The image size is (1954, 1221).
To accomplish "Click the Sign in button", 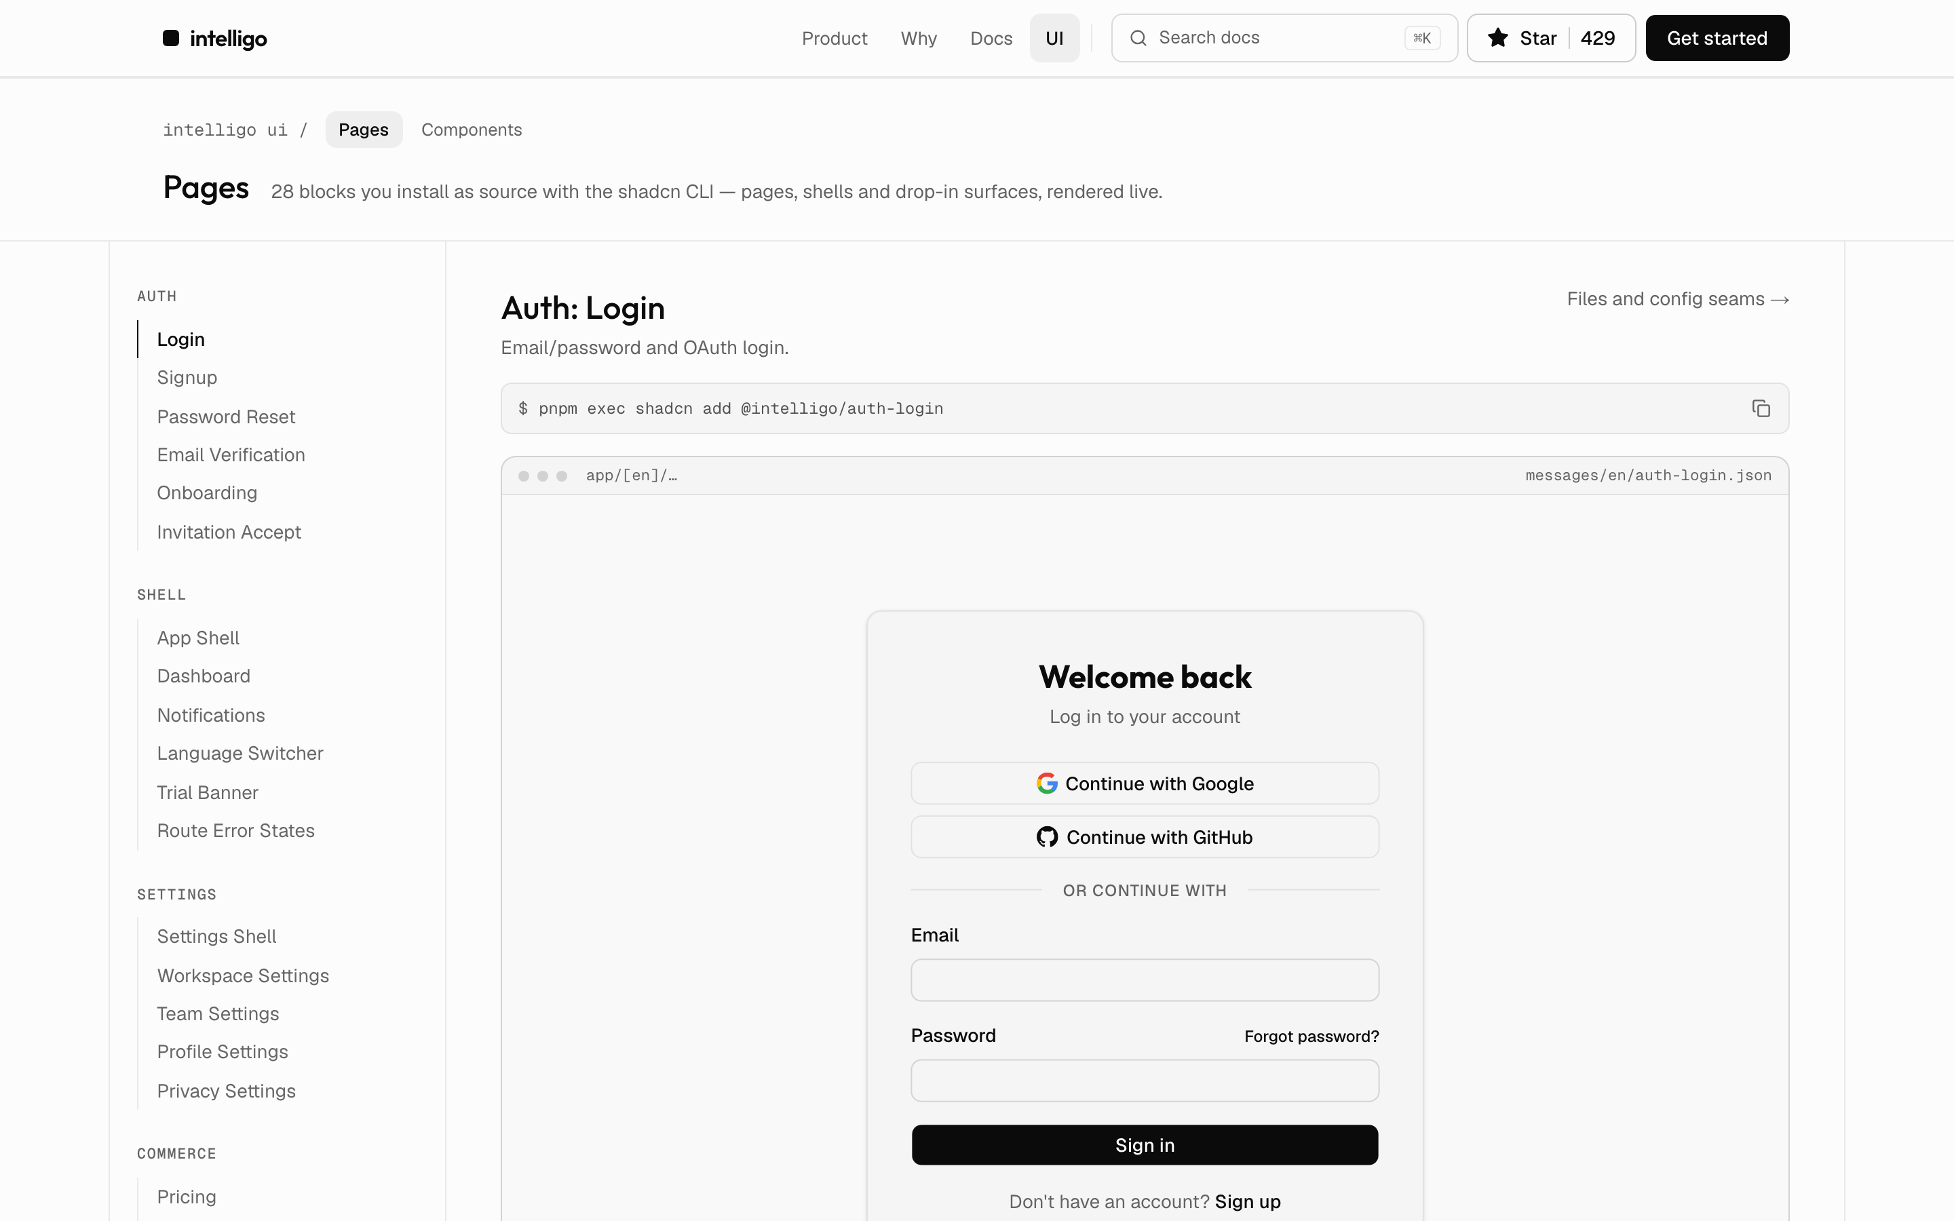I will (1144, 1145).
